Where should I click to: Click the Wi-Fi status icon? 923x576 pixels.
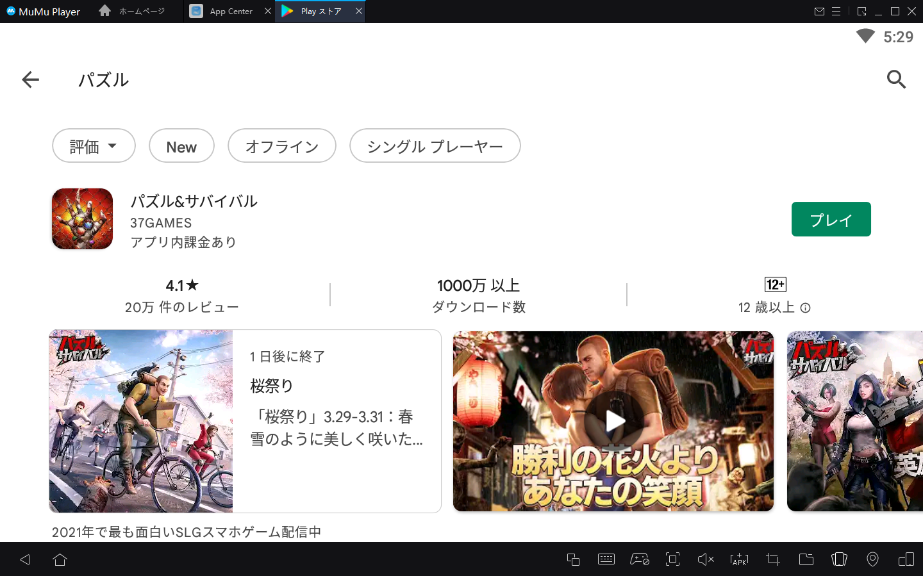pyautogui.click(x=865, y=37)
